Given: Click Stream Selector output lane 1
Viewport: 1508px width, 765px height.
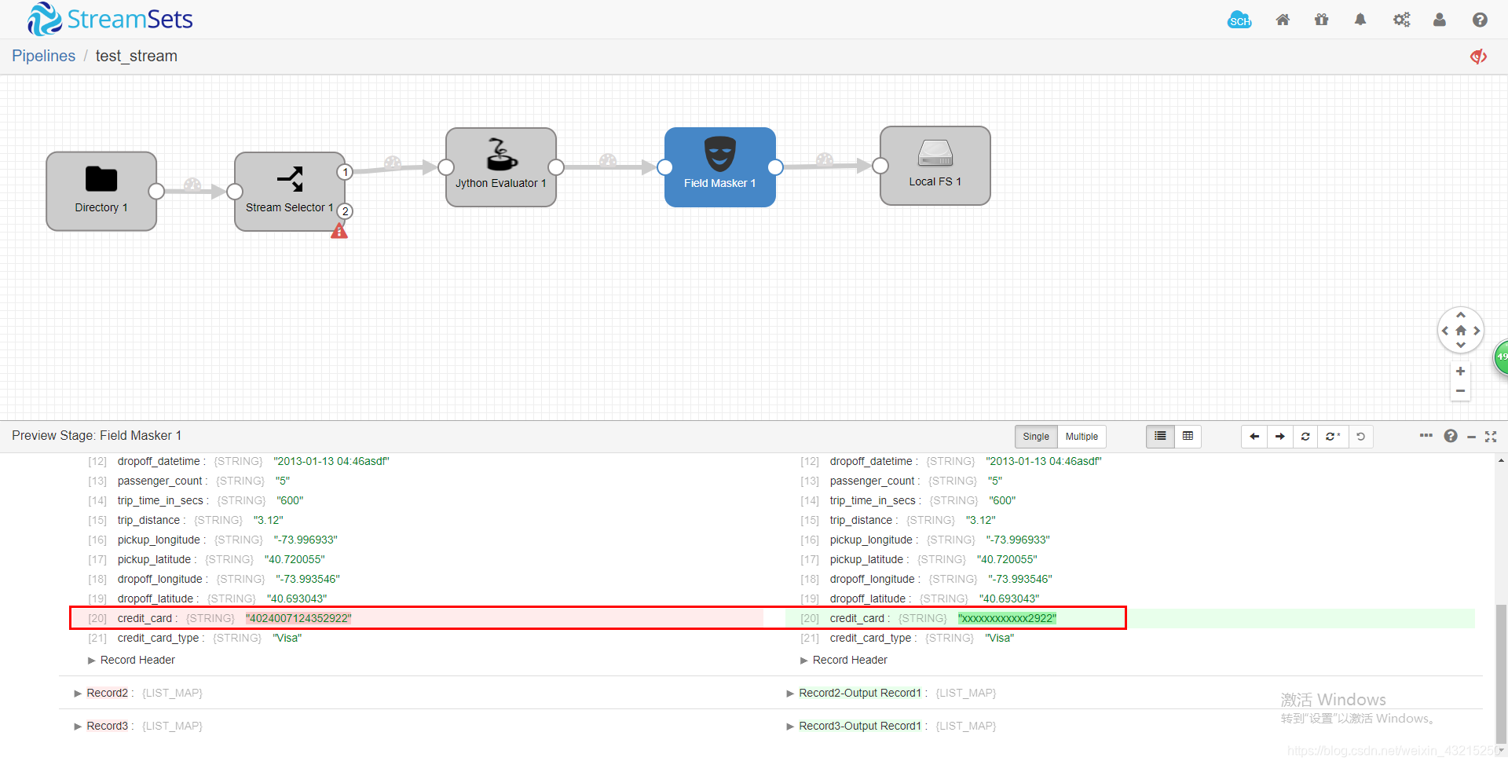Looking at the screenshot, I should (345, 172).
